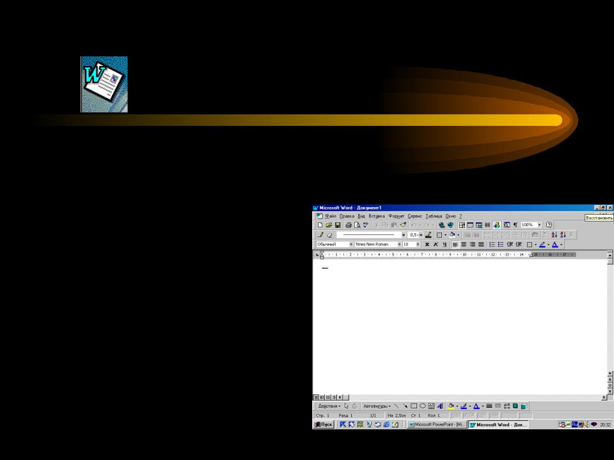Open the Формат menu
The width and height of the screenshot is (614, 460).
pos(397,216)
